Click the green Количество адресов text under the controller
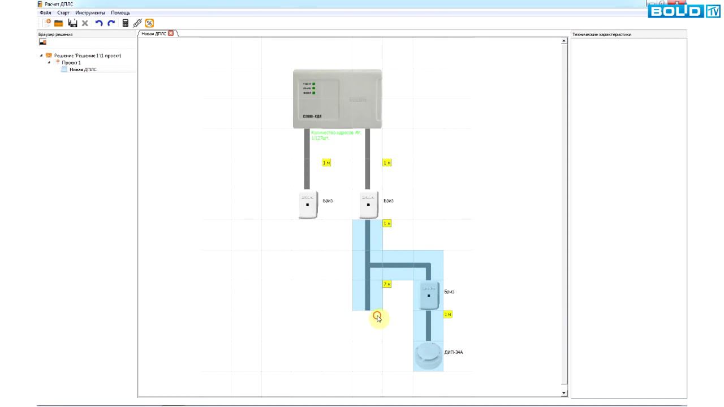 pyautogui.click(x=336, y=135)
